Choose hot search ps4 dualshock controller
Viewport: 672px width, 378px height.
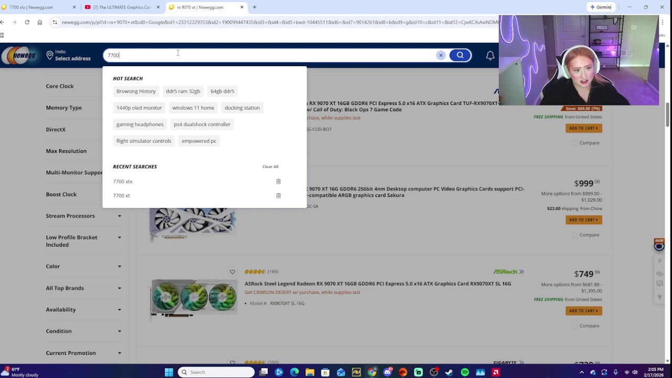tap(202, 124)
